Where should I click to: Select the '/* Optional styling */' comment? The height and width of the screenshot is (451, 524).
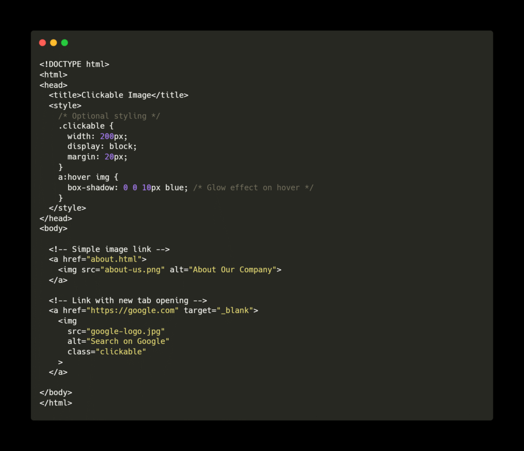click(110, 116)
